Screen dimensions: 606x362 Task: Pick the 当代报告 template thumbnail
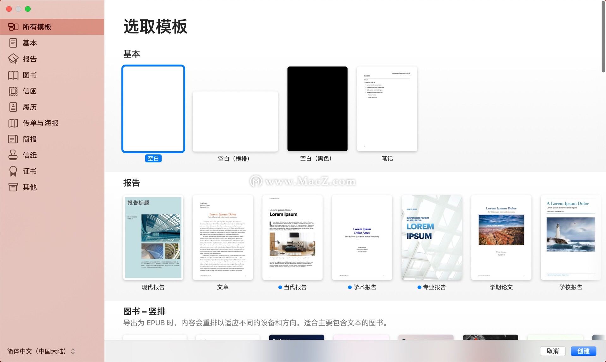coord(293,237)
